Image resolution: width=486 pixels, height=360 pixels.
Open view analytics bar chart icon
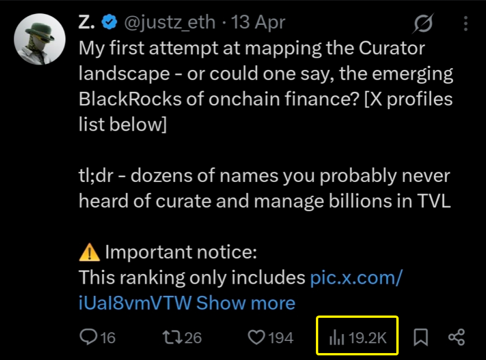[336, 337]
